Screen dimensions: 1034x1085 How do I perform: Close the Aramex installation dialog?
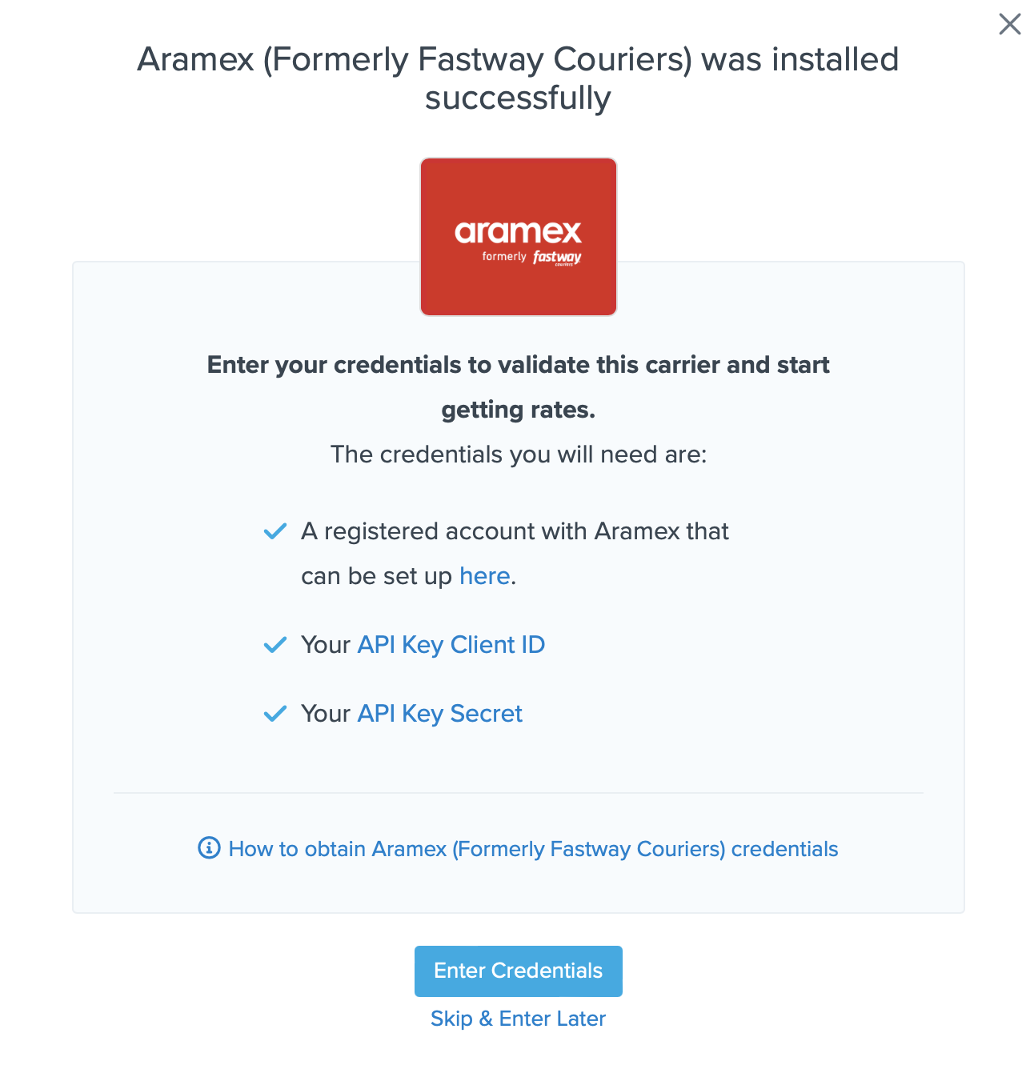(x=1010, y=24)
